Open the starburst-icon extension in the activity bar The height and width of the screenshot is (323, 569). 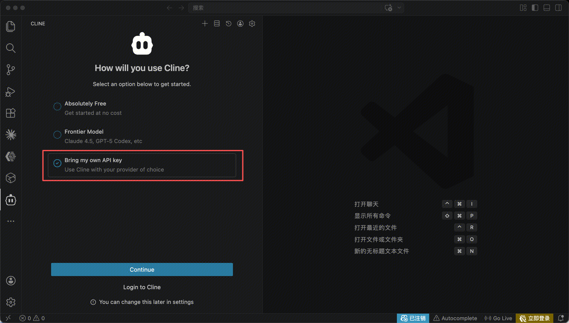point(11,135)
